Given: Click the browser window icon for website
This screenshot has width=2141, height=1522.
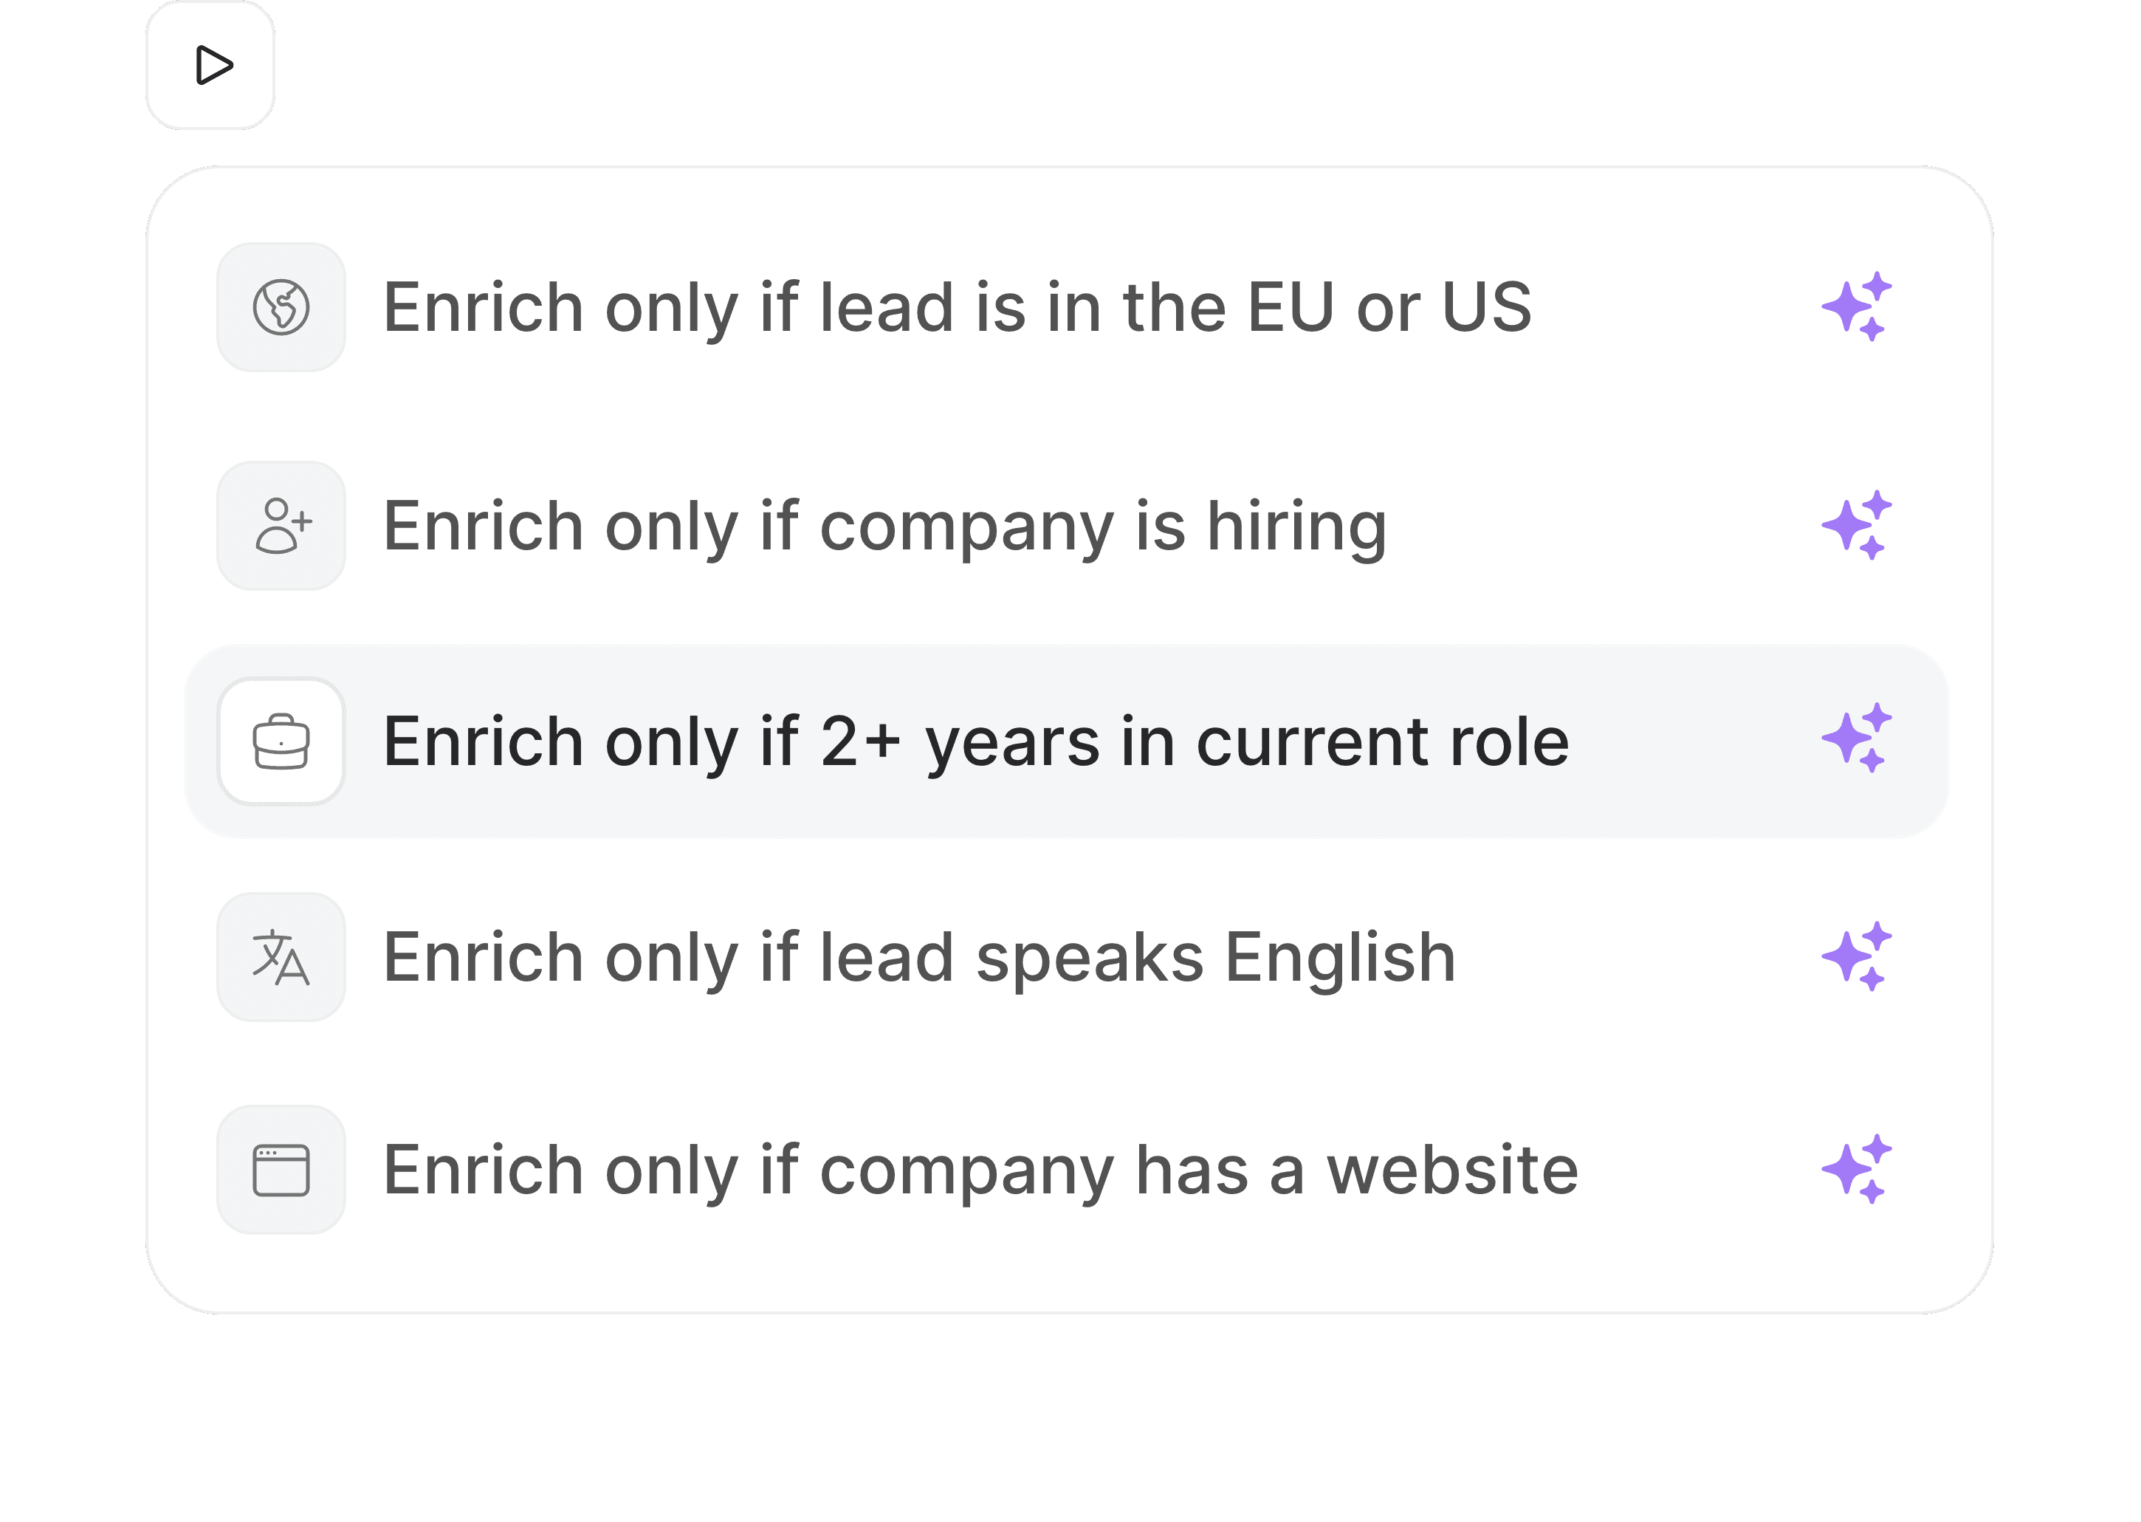Looking at the screenshot, I should click(281, 1170).
